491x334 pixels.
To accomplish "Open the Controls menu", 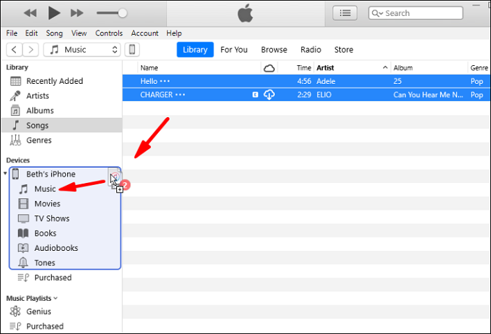I will (x=109, y=33).
